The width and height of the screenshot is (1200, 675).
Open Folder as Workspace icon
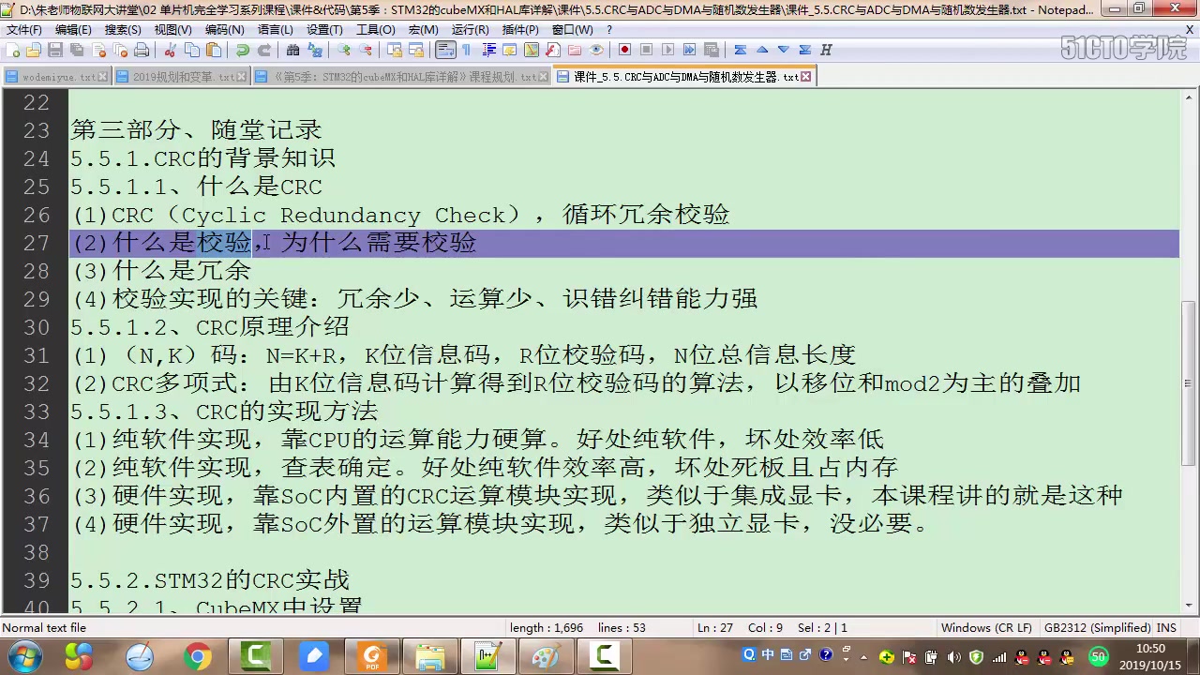pyautogui.click(x=575, y=50)
